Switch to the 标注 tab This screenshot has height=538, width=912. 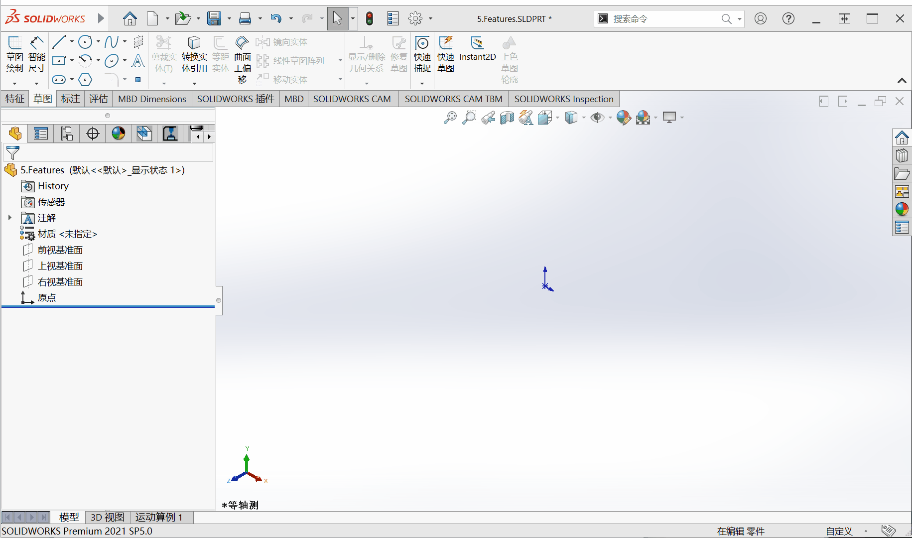tap(70, 99)
